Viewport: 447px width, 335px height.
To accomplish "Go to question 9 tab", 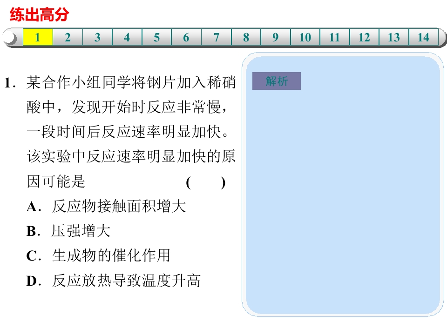I will (x=275, y=37).
